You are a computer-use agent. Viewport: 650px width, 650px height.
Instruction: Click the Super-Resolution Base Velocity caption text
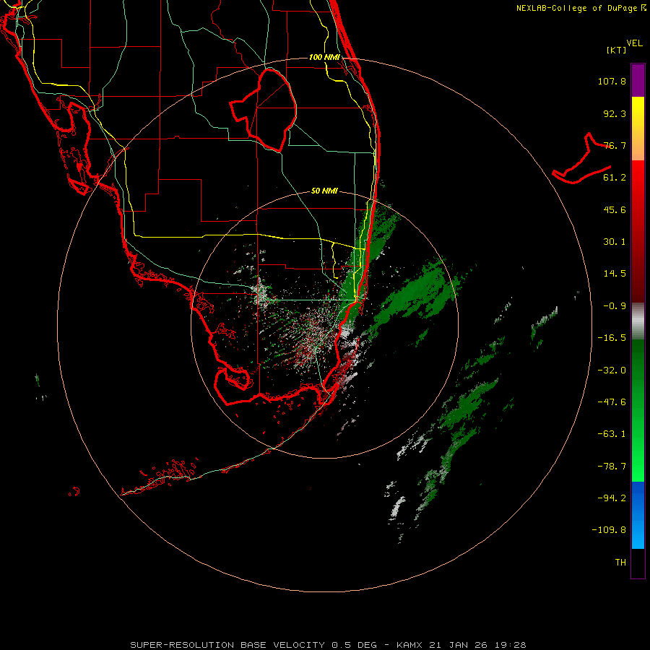click(x=328, y=645)
